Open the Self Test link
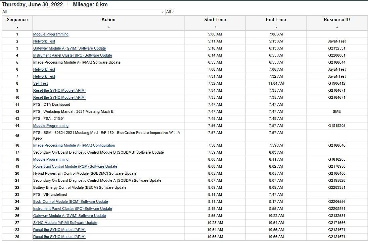 coord(40,83)
